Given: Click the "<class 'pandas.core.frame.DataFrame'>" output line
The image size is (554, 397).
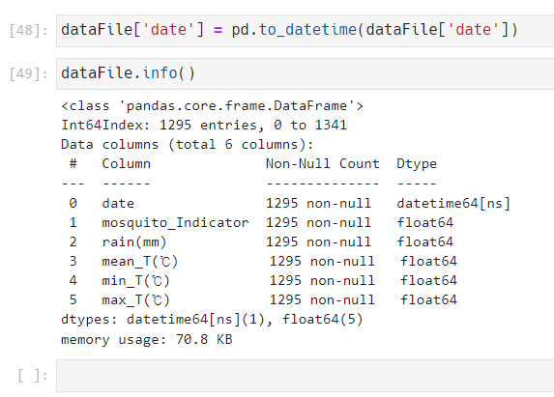Looking at the screenshot, I should (x=212, y=106).
